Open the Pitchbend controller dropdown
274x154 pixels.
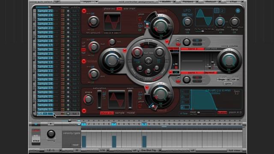pyautogui.click(x=189, y=2)
